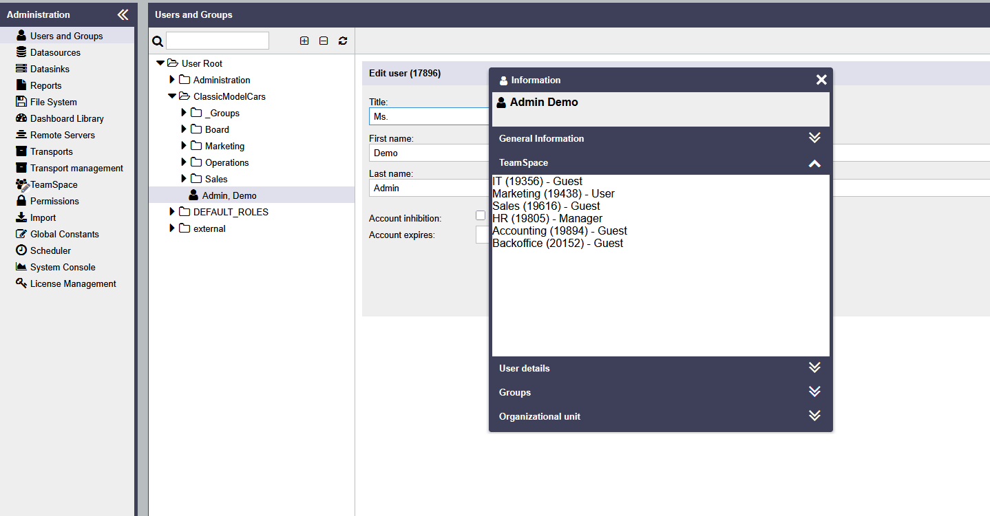
Task: Open Scheduler in Administration menu
Action: [50, 250]
